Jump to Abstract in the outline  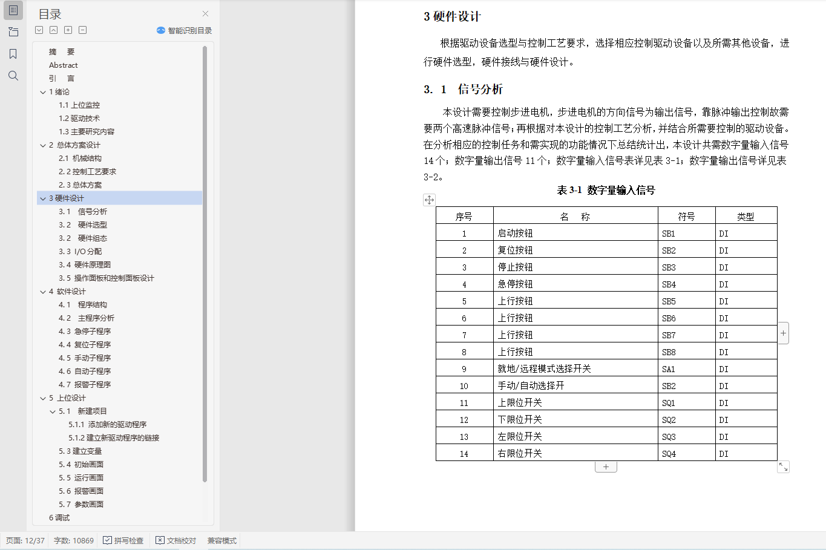click(x=64, y=65)
